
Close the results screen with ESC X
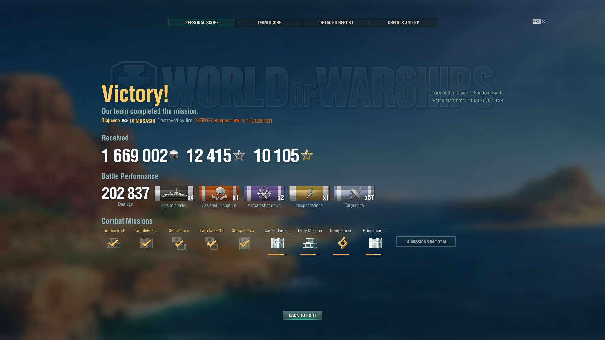[x=539, y=21]
